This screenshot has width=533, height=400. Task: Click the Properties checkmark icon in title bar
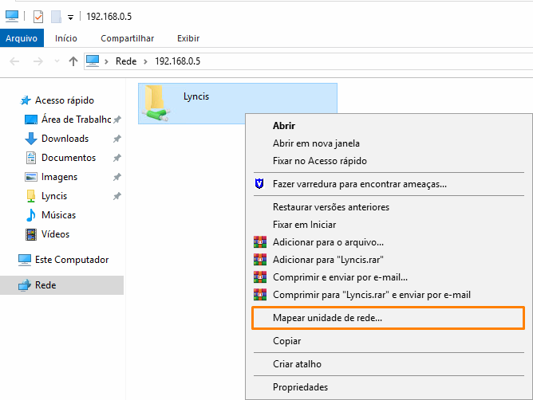coord(38,16)
